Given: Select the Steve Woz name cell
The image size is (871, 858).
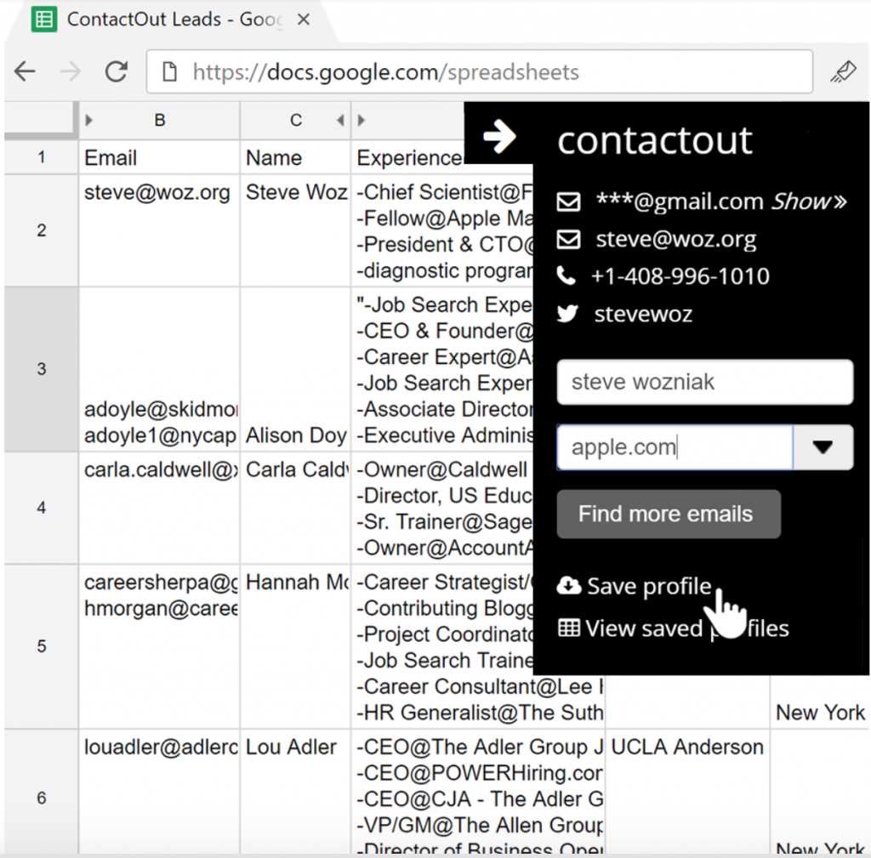Looking at the screenshot, I should (x=295, y=230).
